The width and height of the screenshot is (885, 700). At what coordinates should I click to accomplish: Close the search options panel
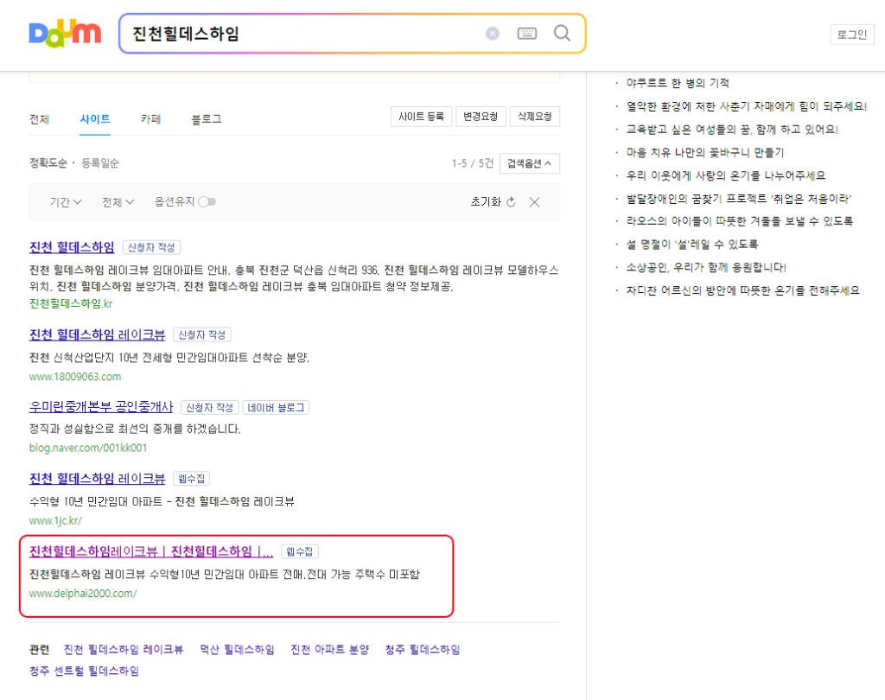tap(534, 202)
